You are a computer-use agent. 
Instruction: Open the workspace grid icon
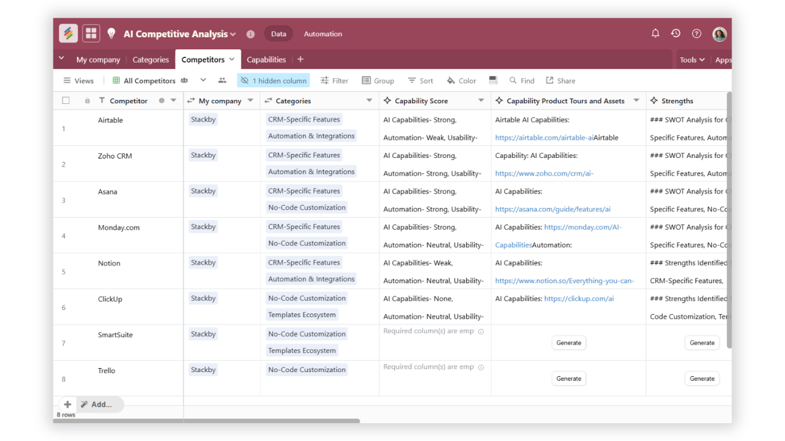pyautogui.click(x=91, y=33)
